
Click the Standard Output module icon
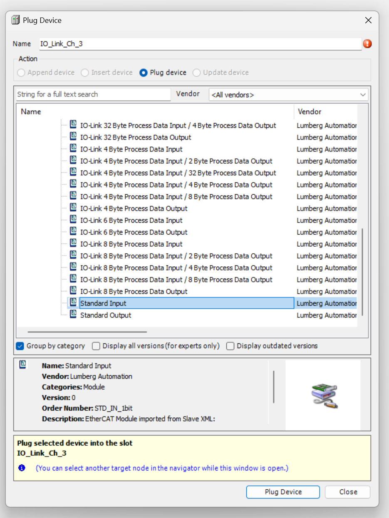click(x=73, y=314)
